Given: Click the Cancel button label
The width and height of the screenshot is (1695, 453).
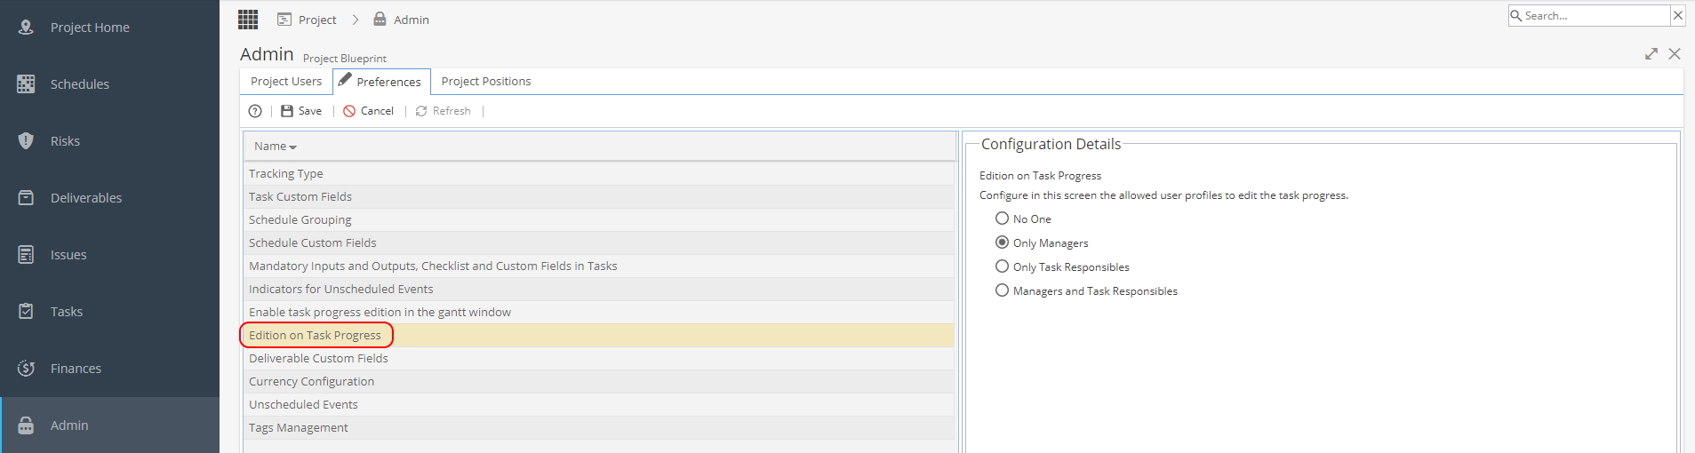Looking at the screenshot, I should 377,111.
